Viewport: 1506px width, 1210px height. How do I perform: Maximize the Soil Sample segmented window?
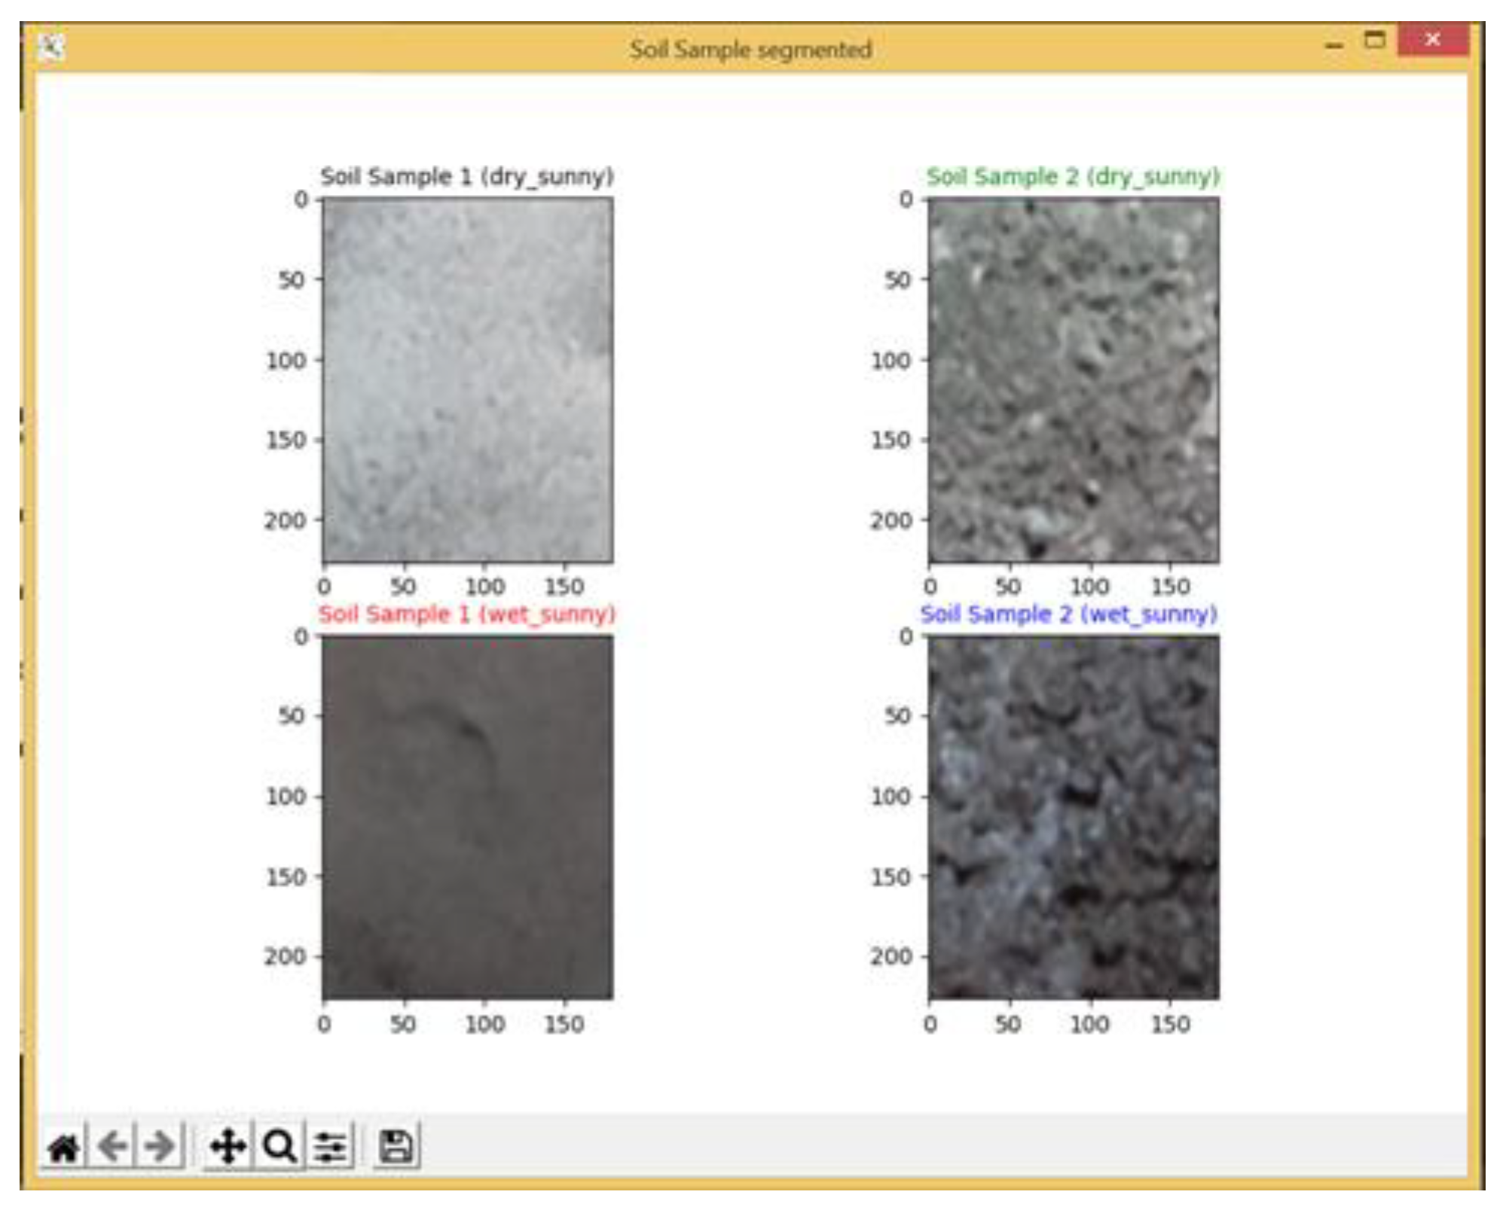pyautogui.click(x=1375, y=40)
